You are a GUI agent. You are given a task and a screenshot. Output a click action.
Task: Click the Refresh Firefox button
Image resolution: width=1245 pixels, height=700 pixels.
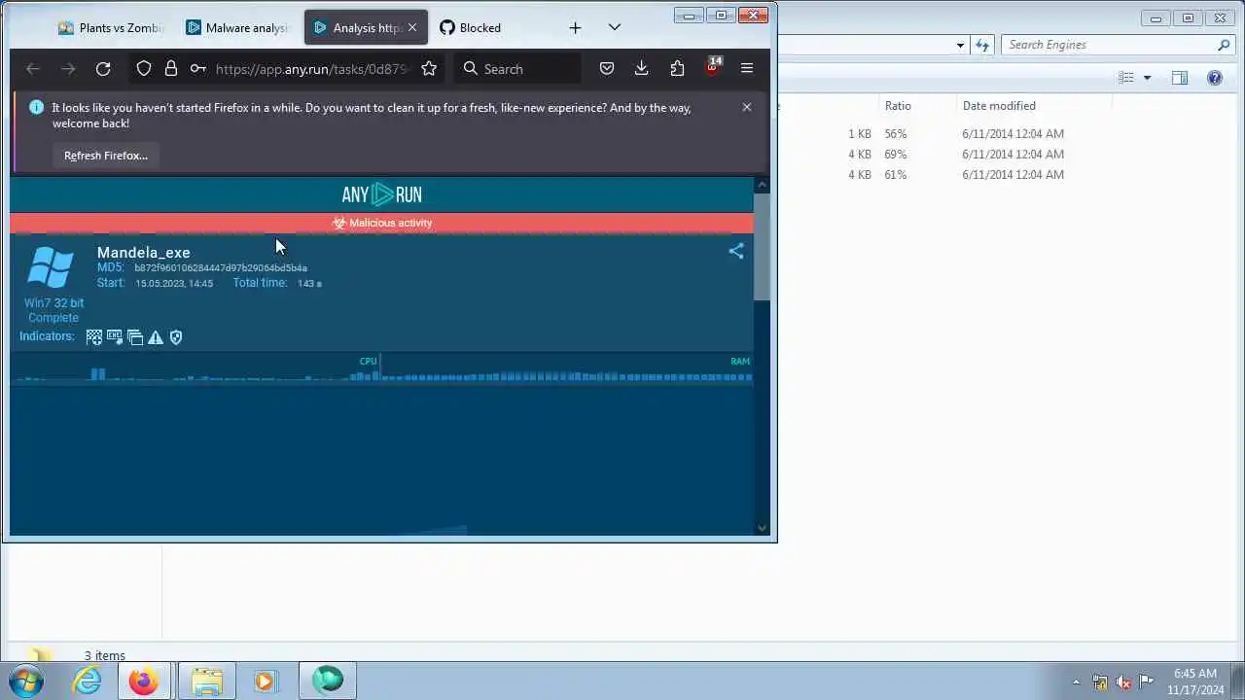click(x=106, y=156)
